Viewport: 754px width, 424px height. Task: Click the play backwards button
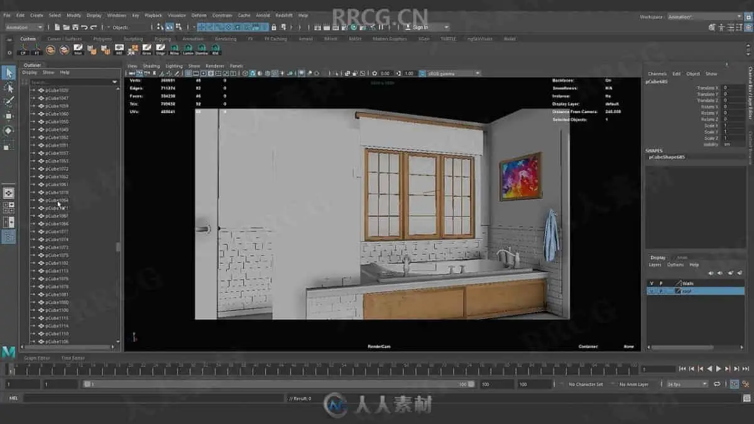[710, 369]
